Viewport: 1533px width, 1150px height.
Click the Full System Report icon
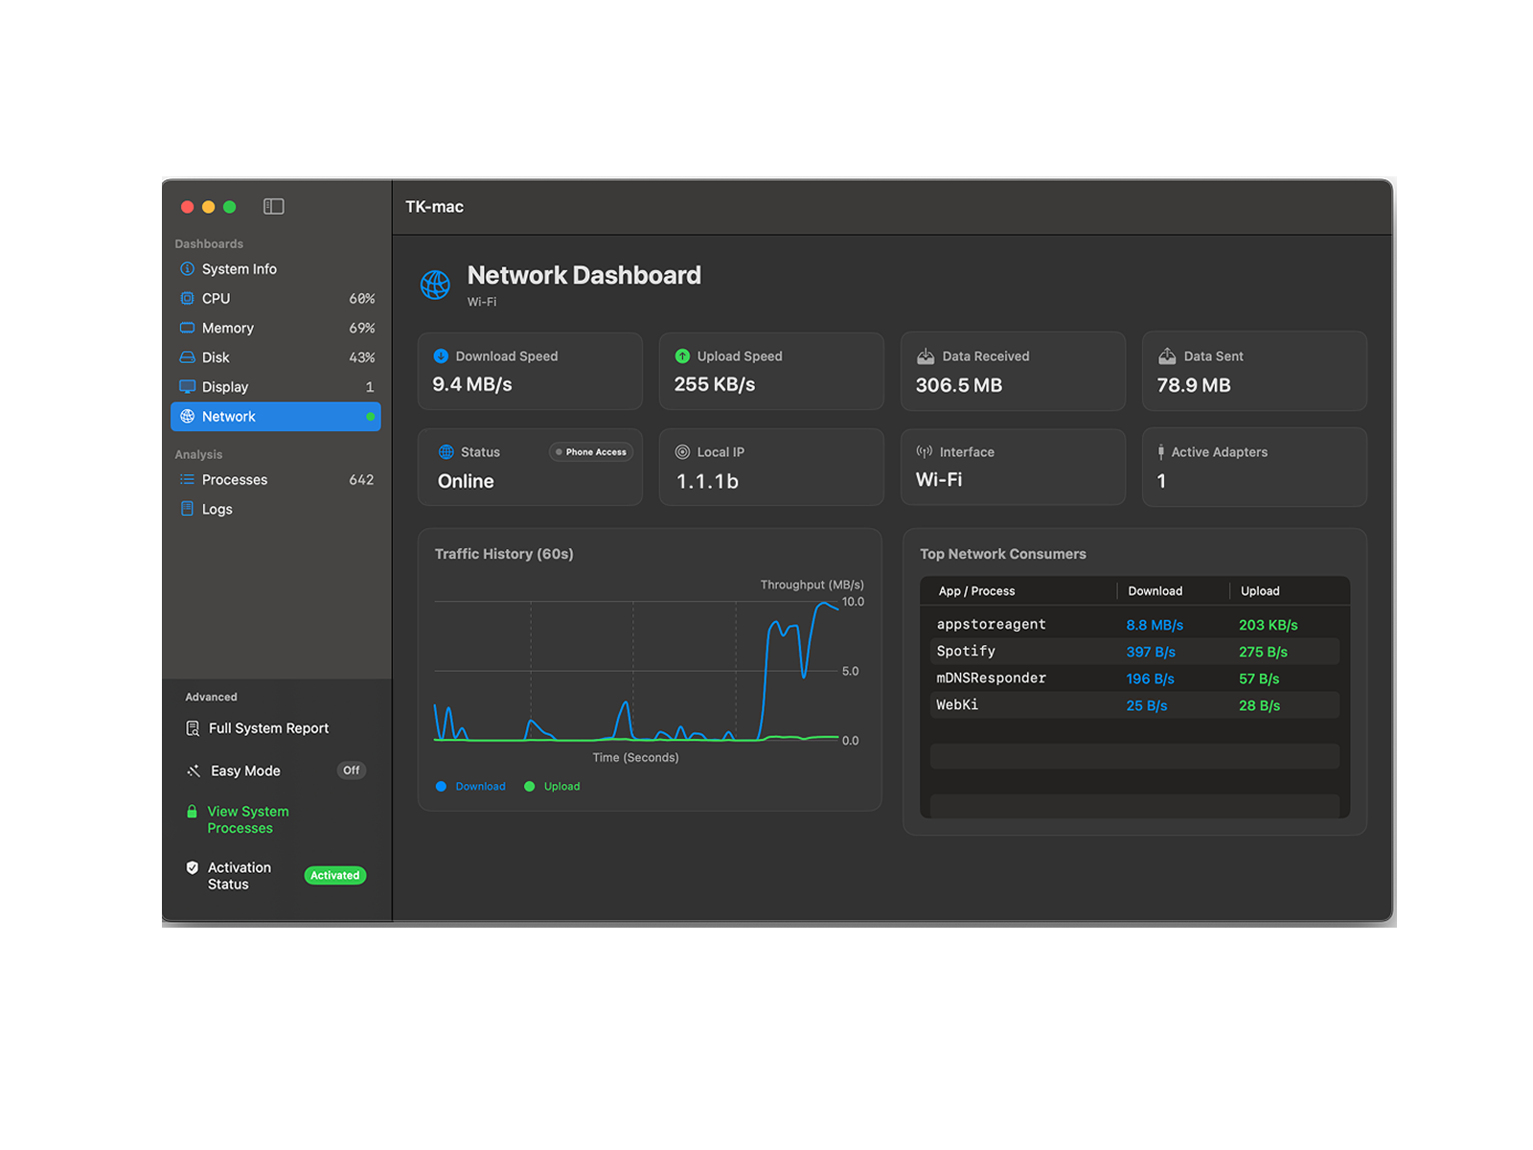click(193, 728)
